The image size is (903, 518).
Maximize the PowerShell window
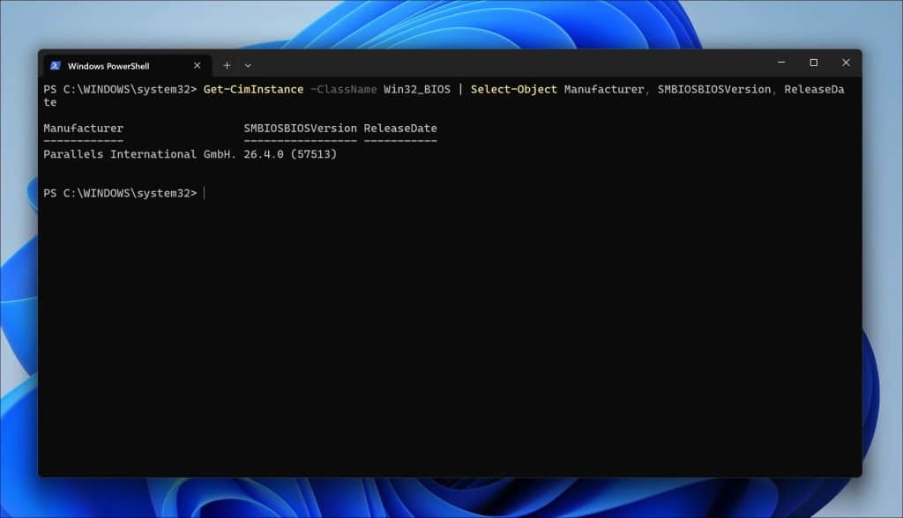point(814,63)
